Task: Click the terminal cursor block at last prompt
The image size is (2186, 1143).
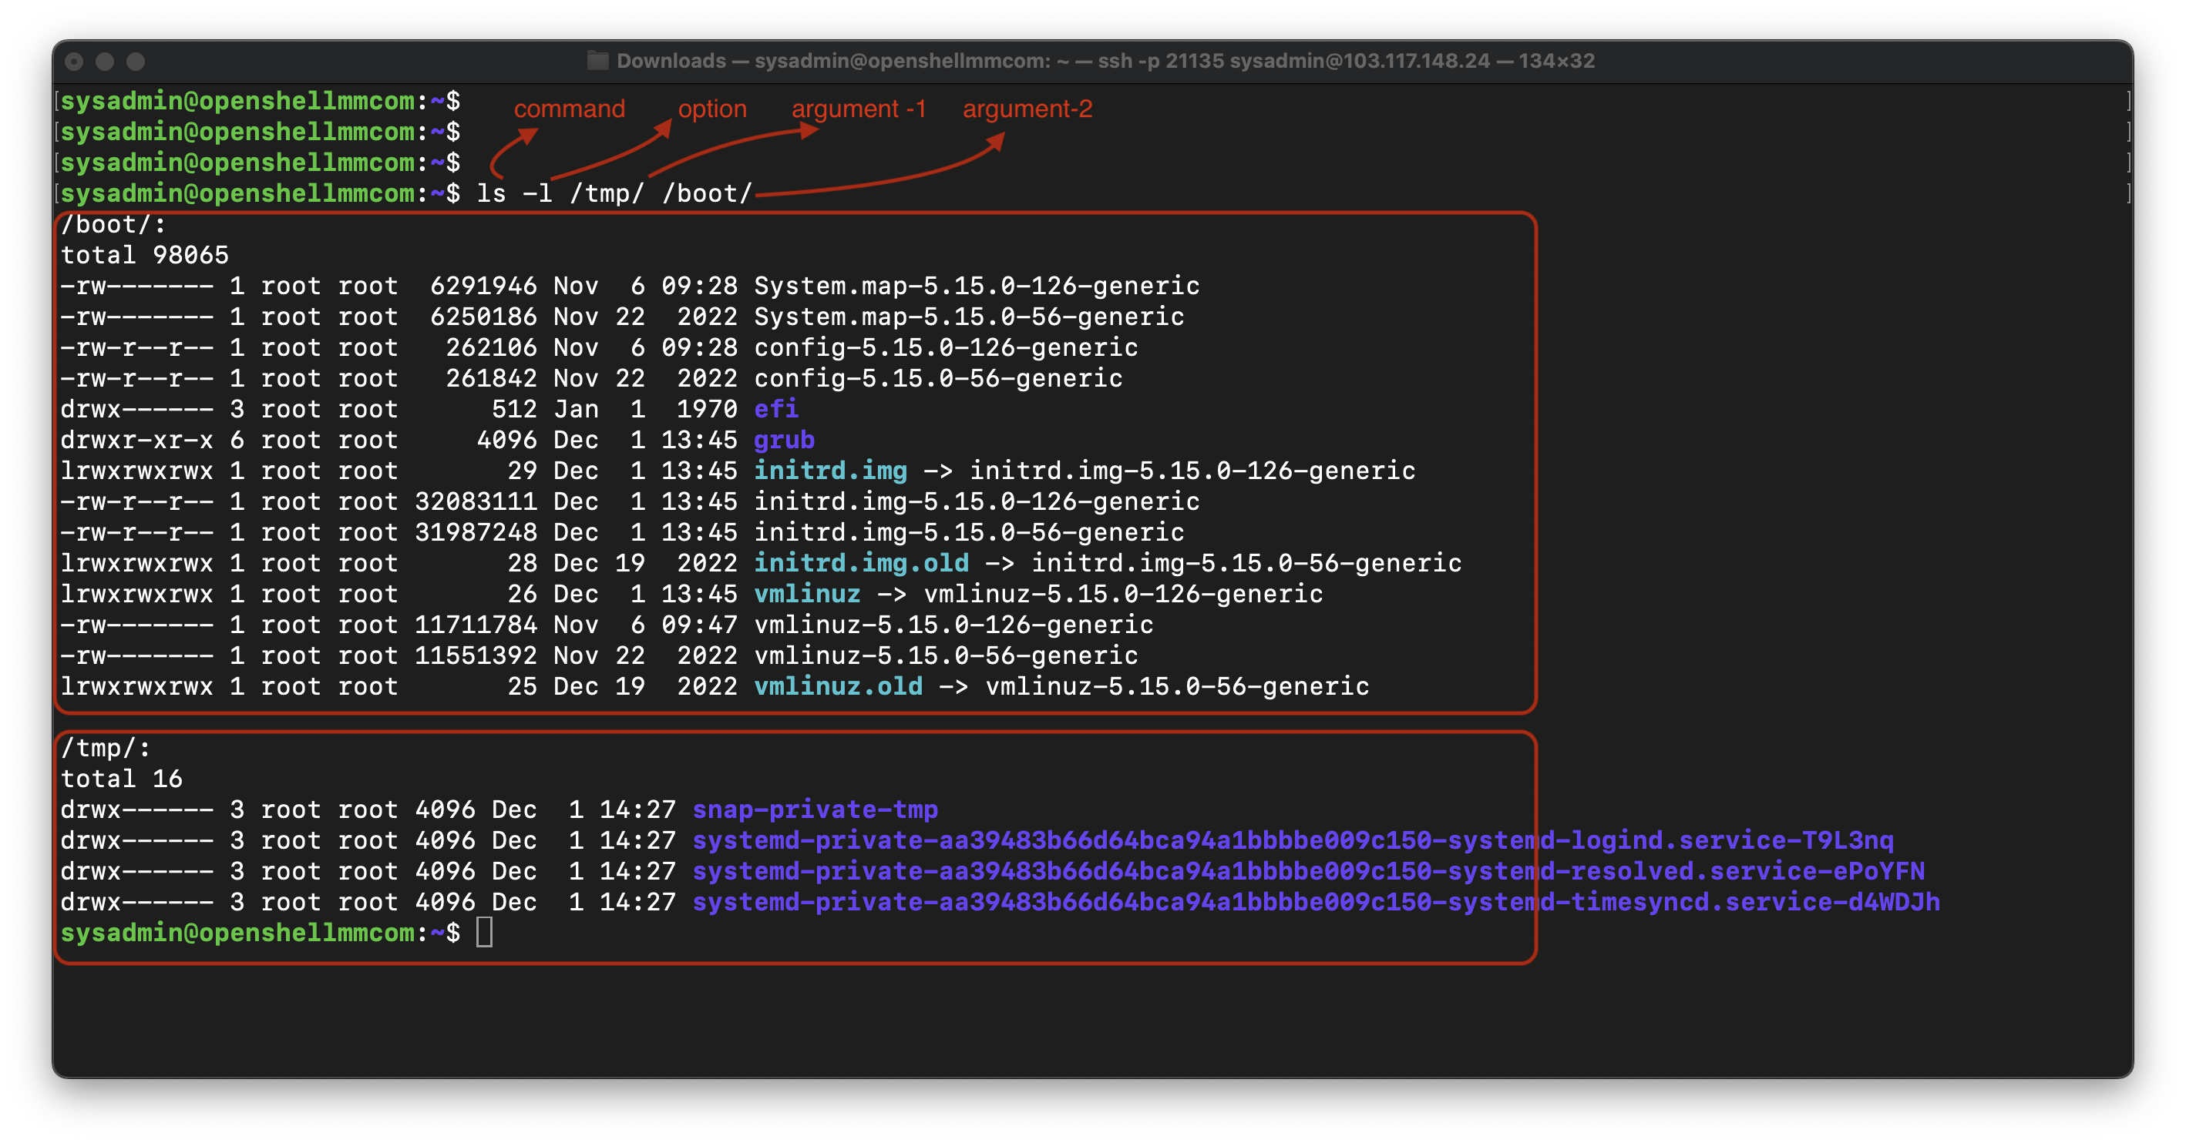Action: (485, 933)
